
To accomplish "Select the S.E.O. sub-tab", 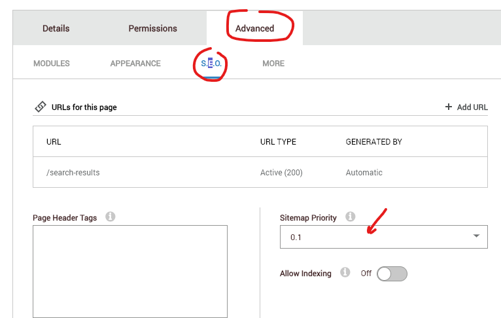I will (x=212, y=63).
